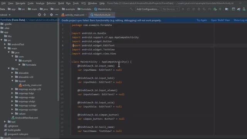The width and height of the screenshot is (247, 139).
Task: Click the Apply Changes icon after Run
Action: pos(188,9)
